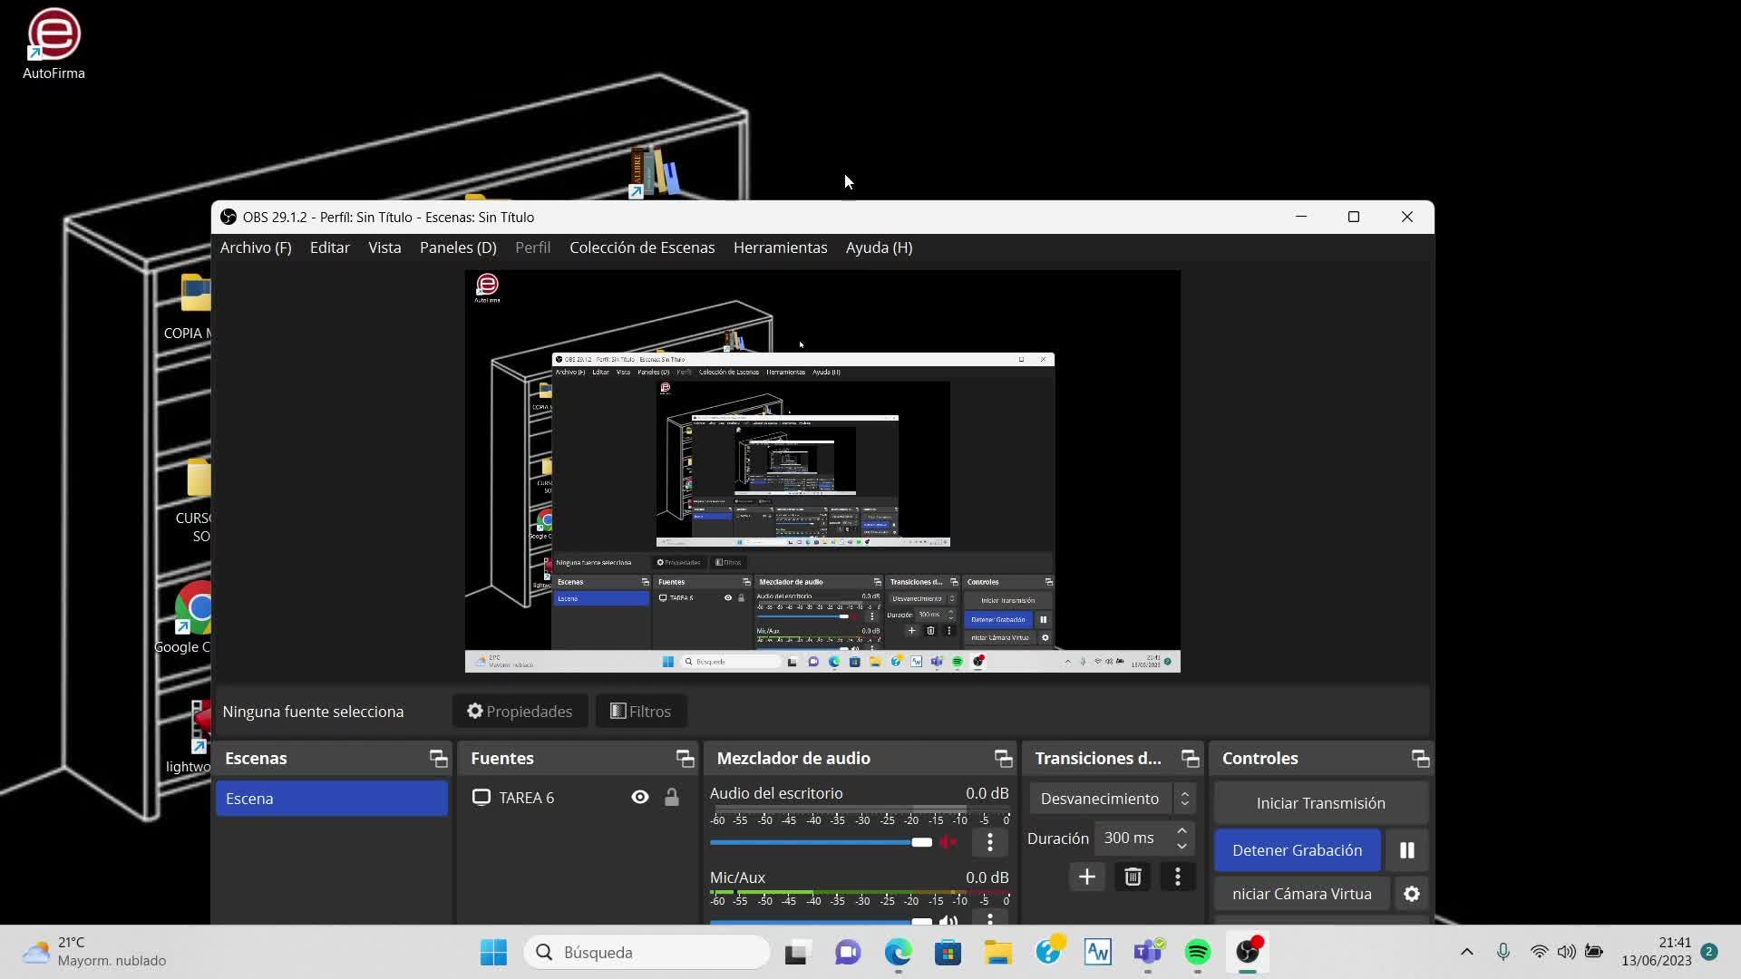This screenshot has height=979, width=1741.
Task: Add a new transition with the plus icon
Action: [1086, 877]
